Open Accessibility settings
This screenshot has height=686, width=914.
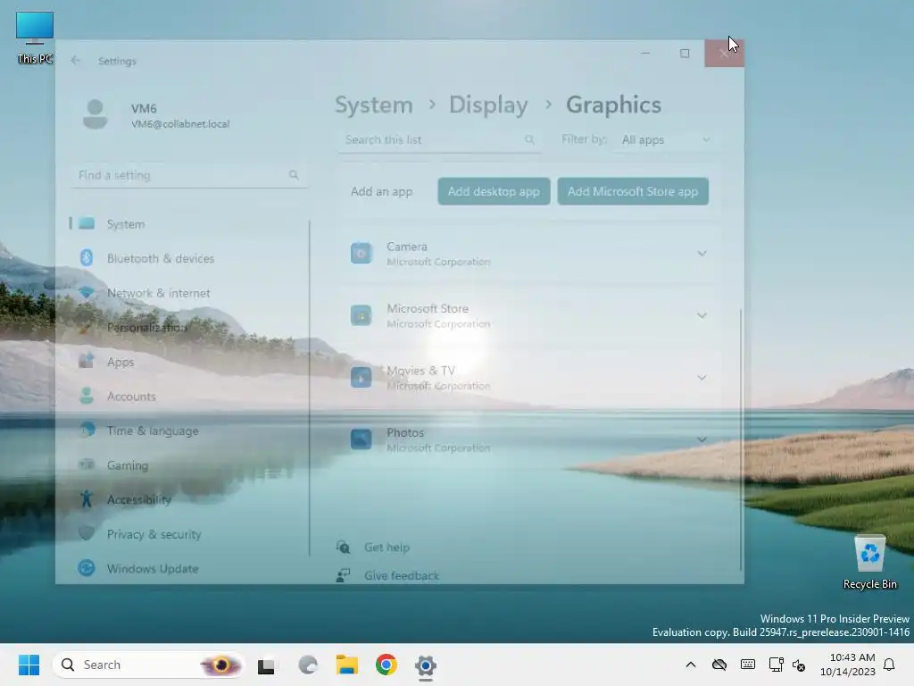tap(189, 499)
